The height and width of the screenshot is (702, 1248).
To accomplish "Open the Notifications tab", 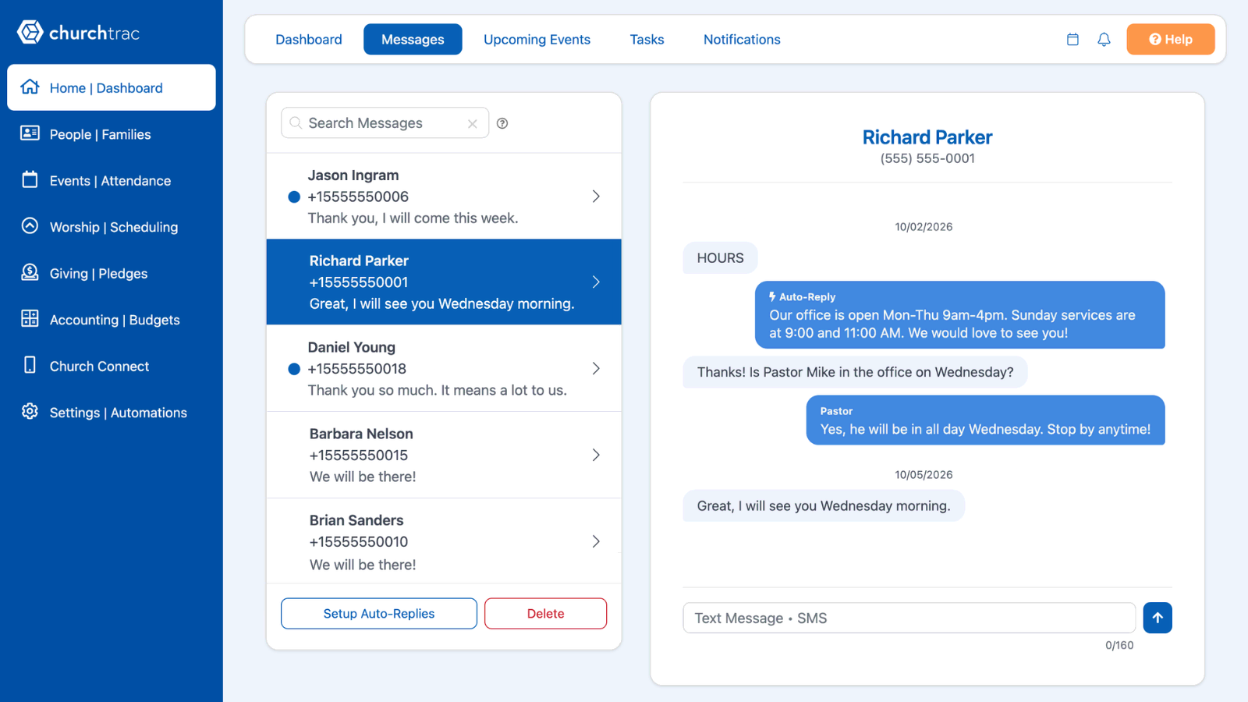I will point(742,39).
